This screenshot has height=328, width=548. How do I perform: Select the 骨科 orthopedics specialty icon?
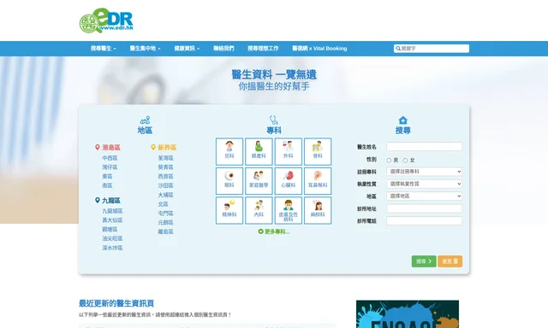coord(318,151)
